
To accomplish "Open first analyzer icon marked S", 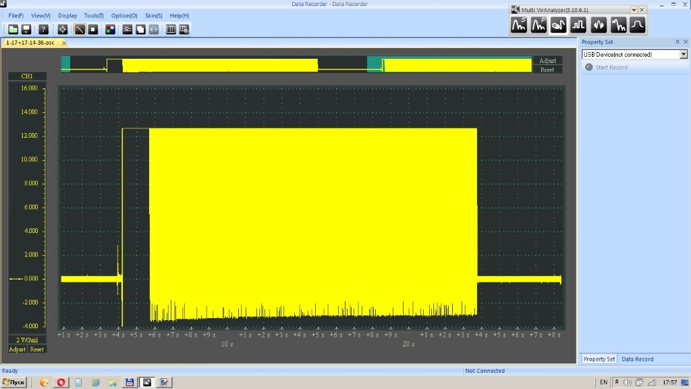I will [518, 26].
